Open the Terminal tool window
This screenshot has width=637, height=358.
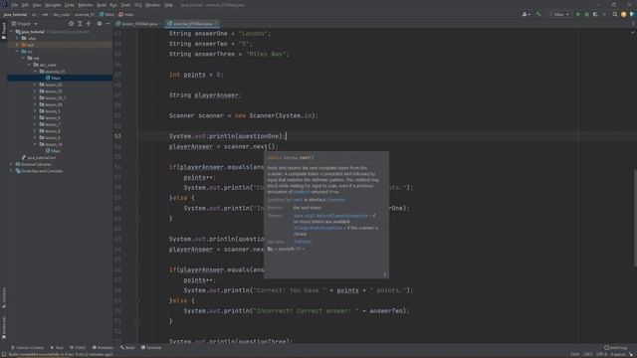pos(151,348)
